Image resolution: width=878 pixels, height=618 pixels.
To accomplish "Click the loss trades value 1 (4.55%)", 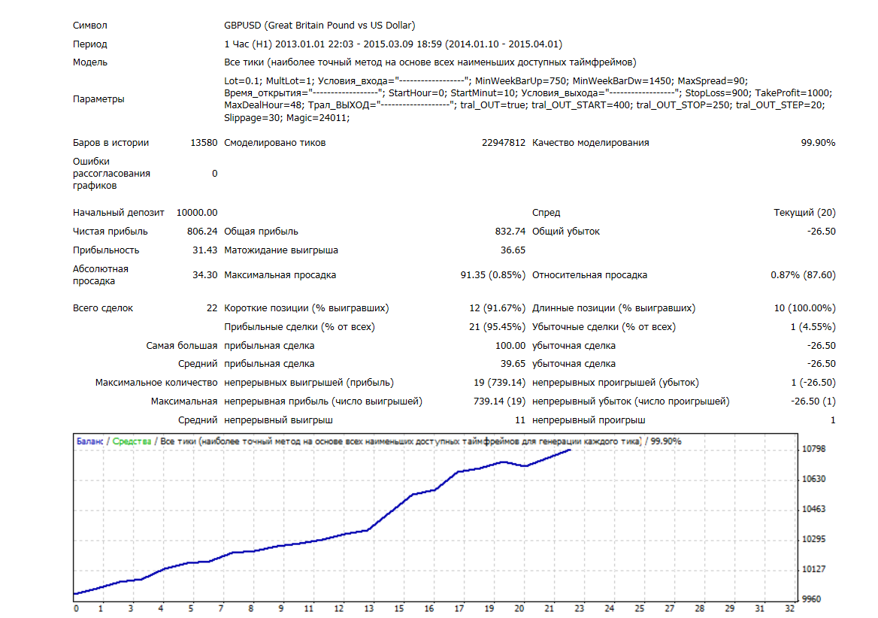I will (813, 327).
